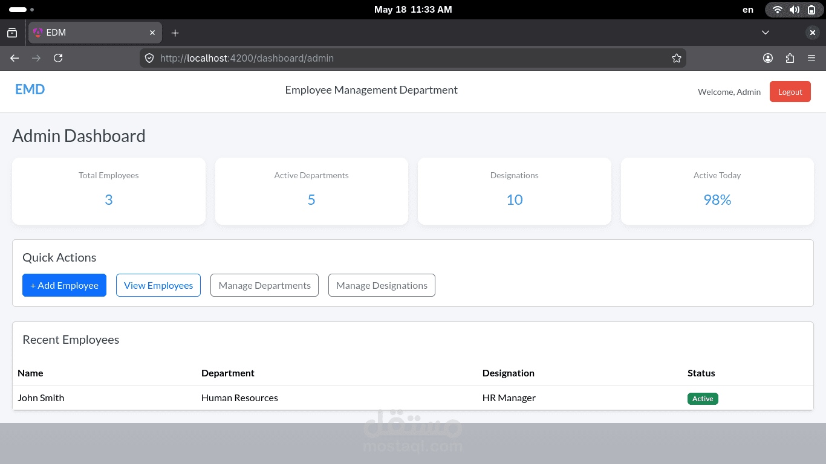Log out using the red Logout button
Screen dimensions: 826x464
point(790,92)
